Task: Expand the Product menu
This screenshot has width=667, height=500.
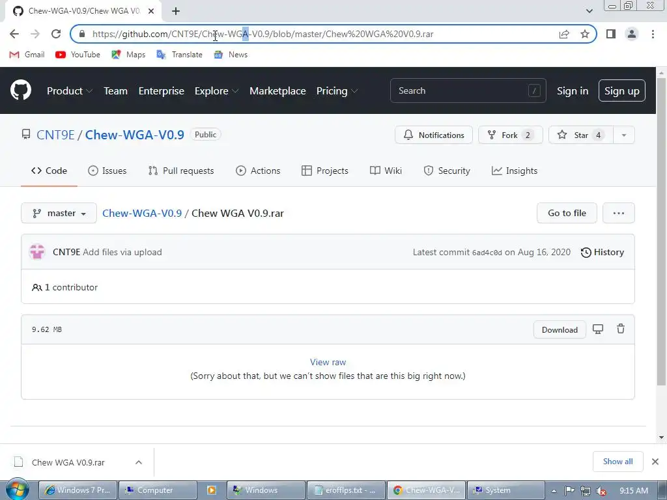Action: click(x=70, y=90)
